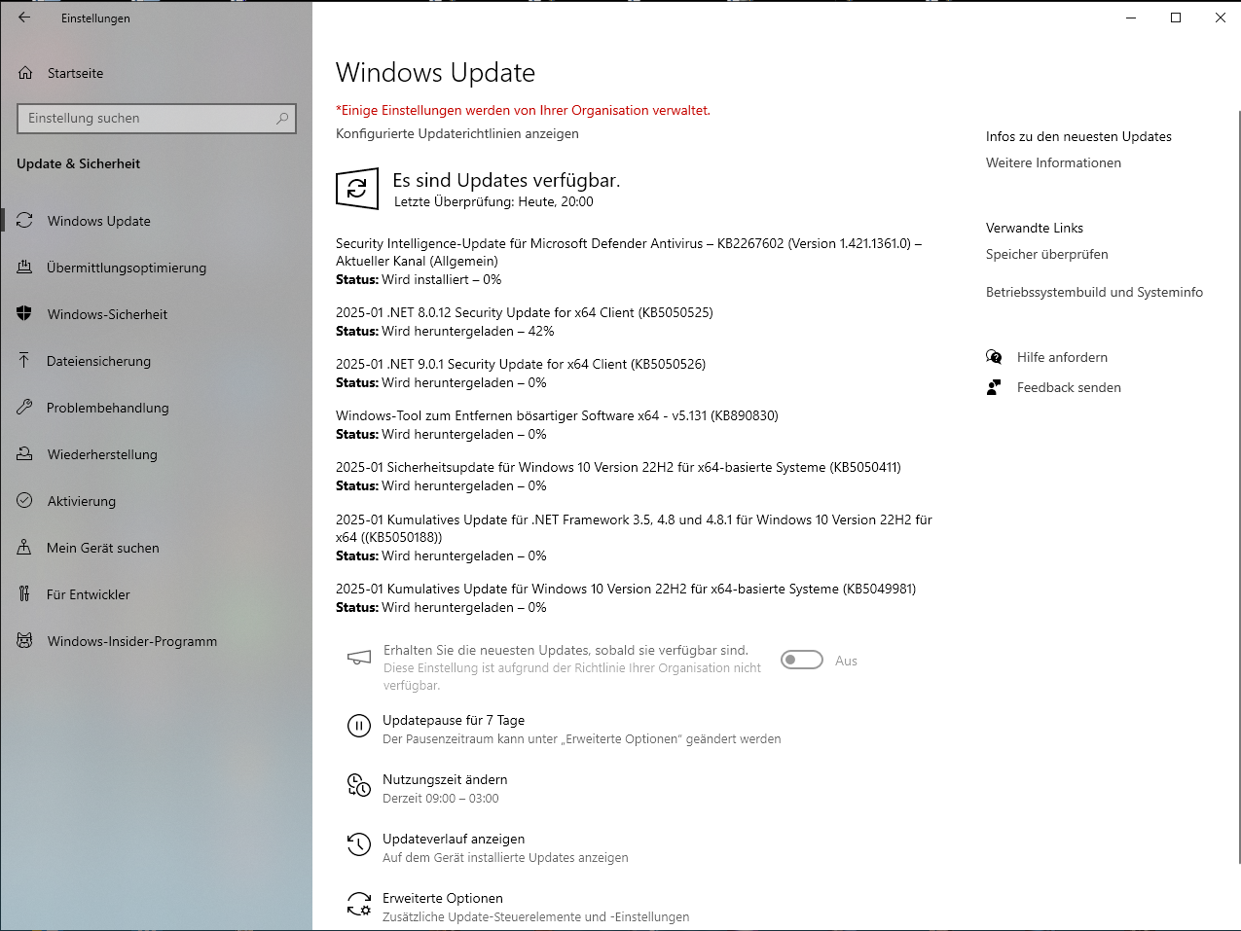Click the KB5050525 .NET 8.0.12 update title
The height and width of the screenshot is (931, 1241).
point(525,312)
